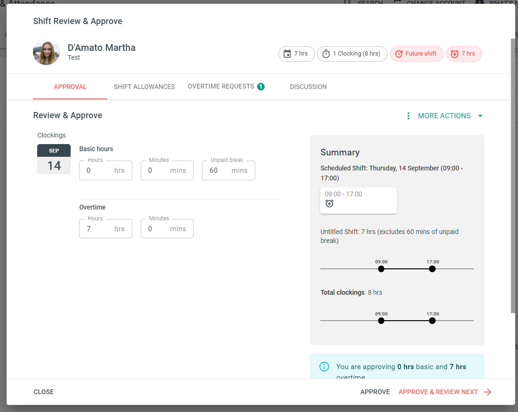Click the Scheduled Shift Thursday, 14 September text
The height and width of the screenshot is (412, 518).
coord(392,173)
